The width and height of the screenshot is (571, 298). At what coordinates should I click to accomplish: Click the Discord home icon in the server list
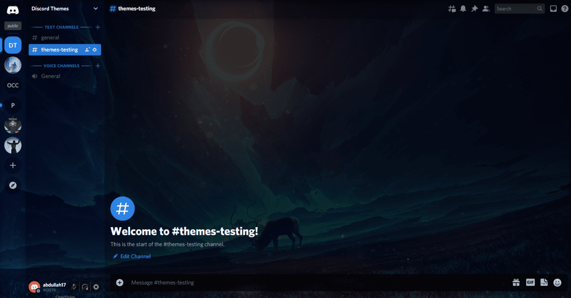(x=13, y=10)
